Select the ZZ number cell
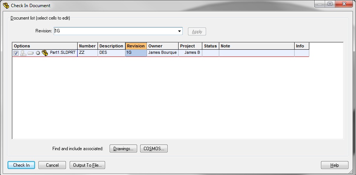Screen dimensions: 356x175 88,53
